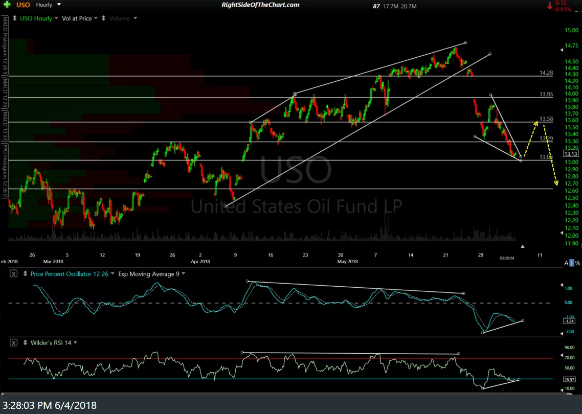Click reorder arrows beside Volume
This screenshot has width=582, height=414.
[103, 18]
